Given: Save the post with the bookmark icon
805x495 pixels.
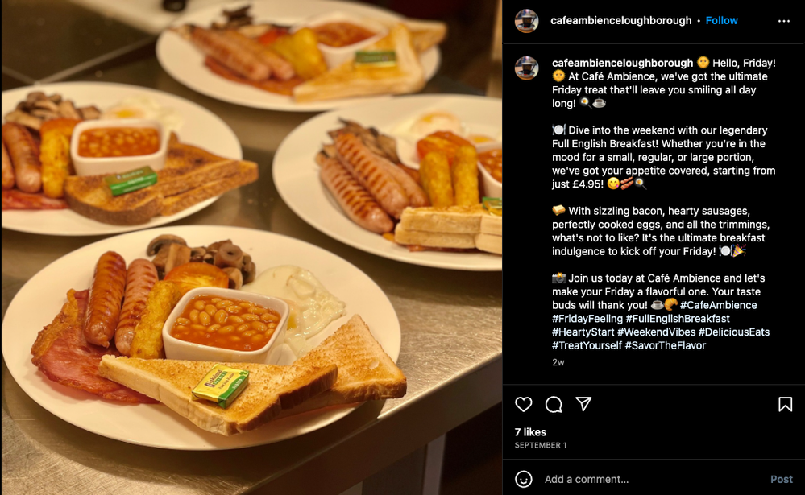Looking at the screenshot, I should coord(785,404).
